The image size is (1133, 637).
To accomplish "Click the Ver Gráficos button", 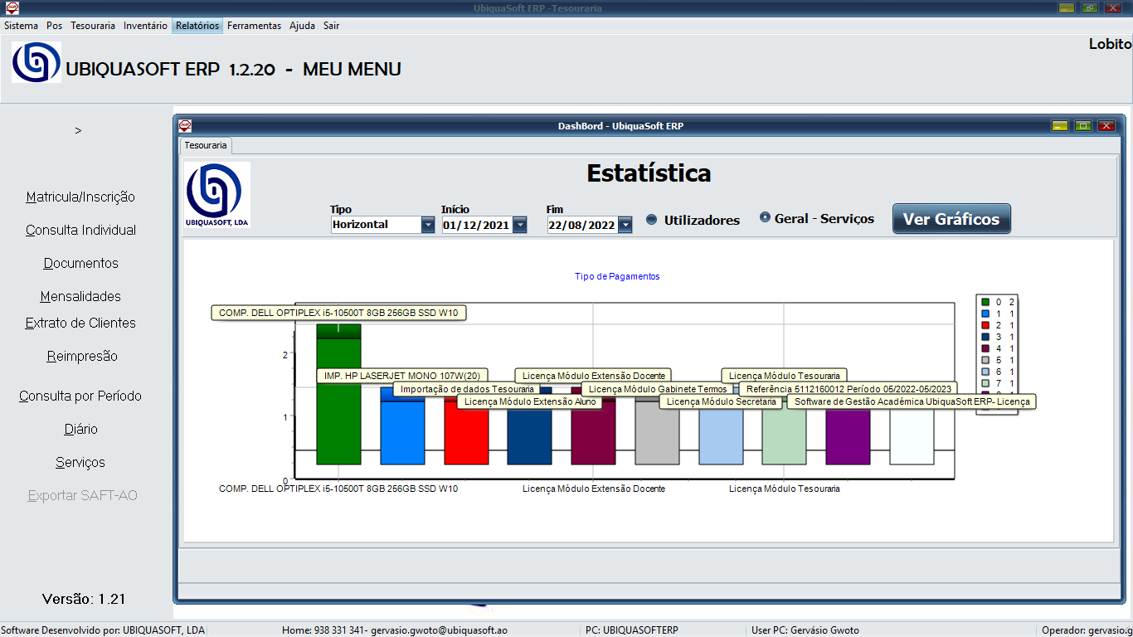I will coord(951,219).
